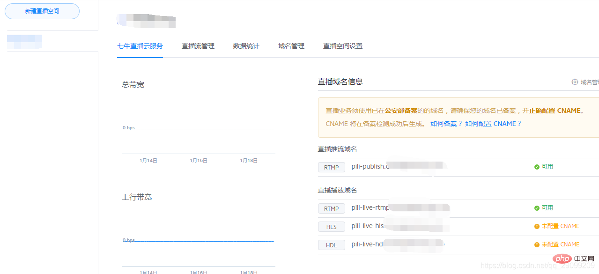The image size is (599, 274).
Task: Click the RTMP tag on the push domain row
Action: [x=331, y=167]
